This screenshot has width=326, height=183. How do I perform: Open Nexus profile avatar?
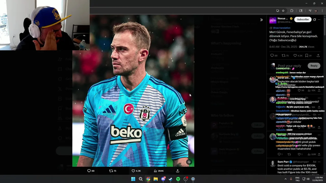coord(273,20)
